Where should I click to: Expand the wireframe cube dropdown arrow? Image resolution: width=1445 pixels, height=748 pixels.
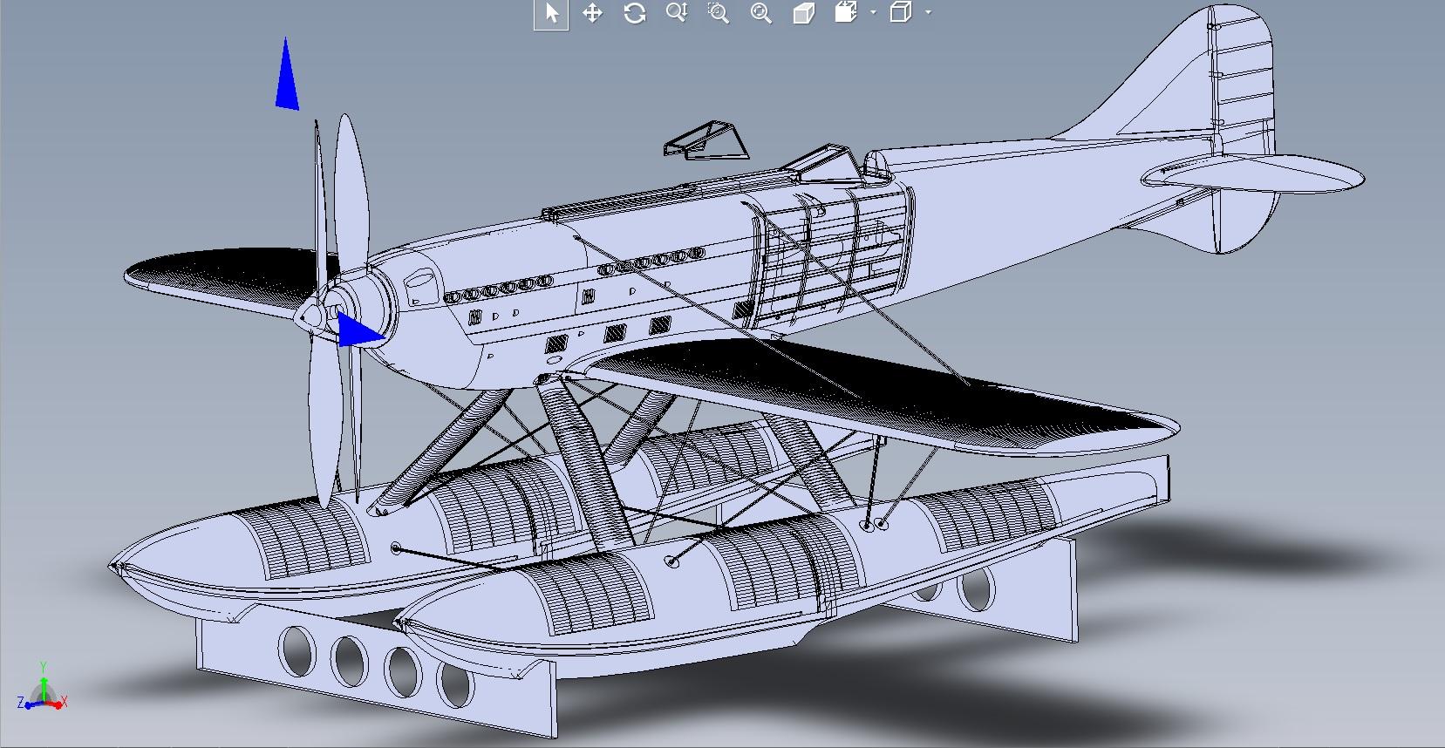click(928, 13)
